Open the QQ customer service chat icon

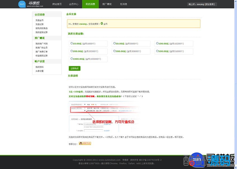(x=85, y=143)
